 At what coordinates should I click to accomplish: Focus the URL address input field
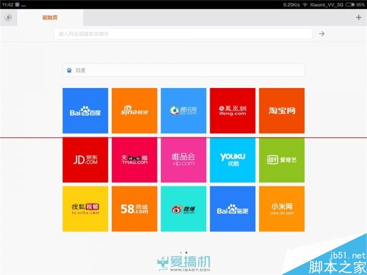[183, 34]
